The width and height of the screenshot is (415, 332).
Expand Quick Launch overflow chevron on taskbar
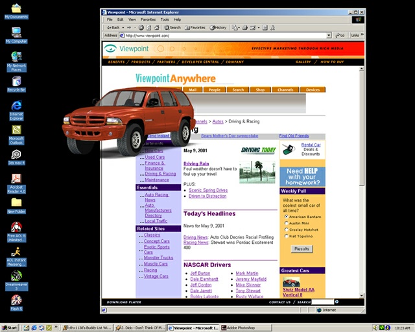[56, 327]
